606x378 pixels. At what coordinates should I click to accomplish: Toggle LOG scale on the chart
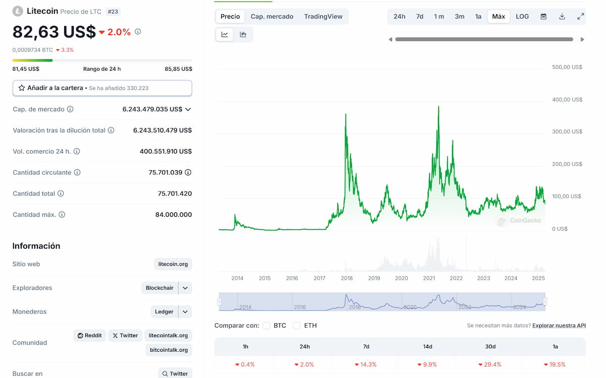[522, 16]
